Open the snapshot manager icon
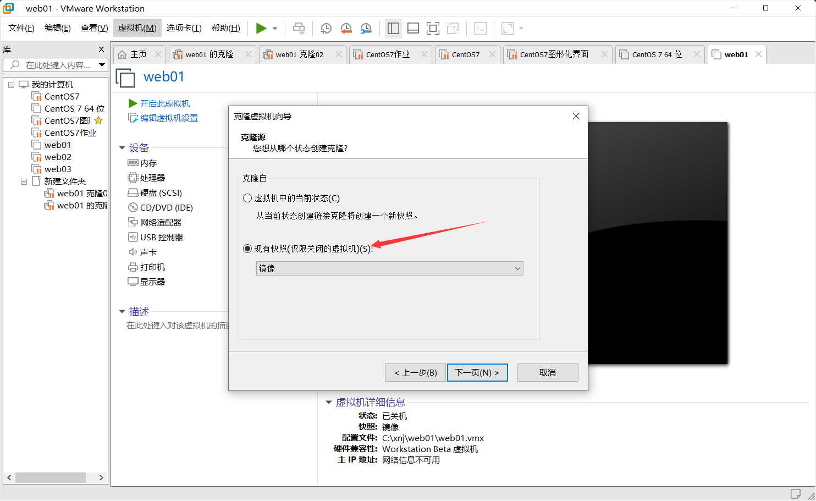The height and width of the screenshot is (501, 816). [366, 28]
